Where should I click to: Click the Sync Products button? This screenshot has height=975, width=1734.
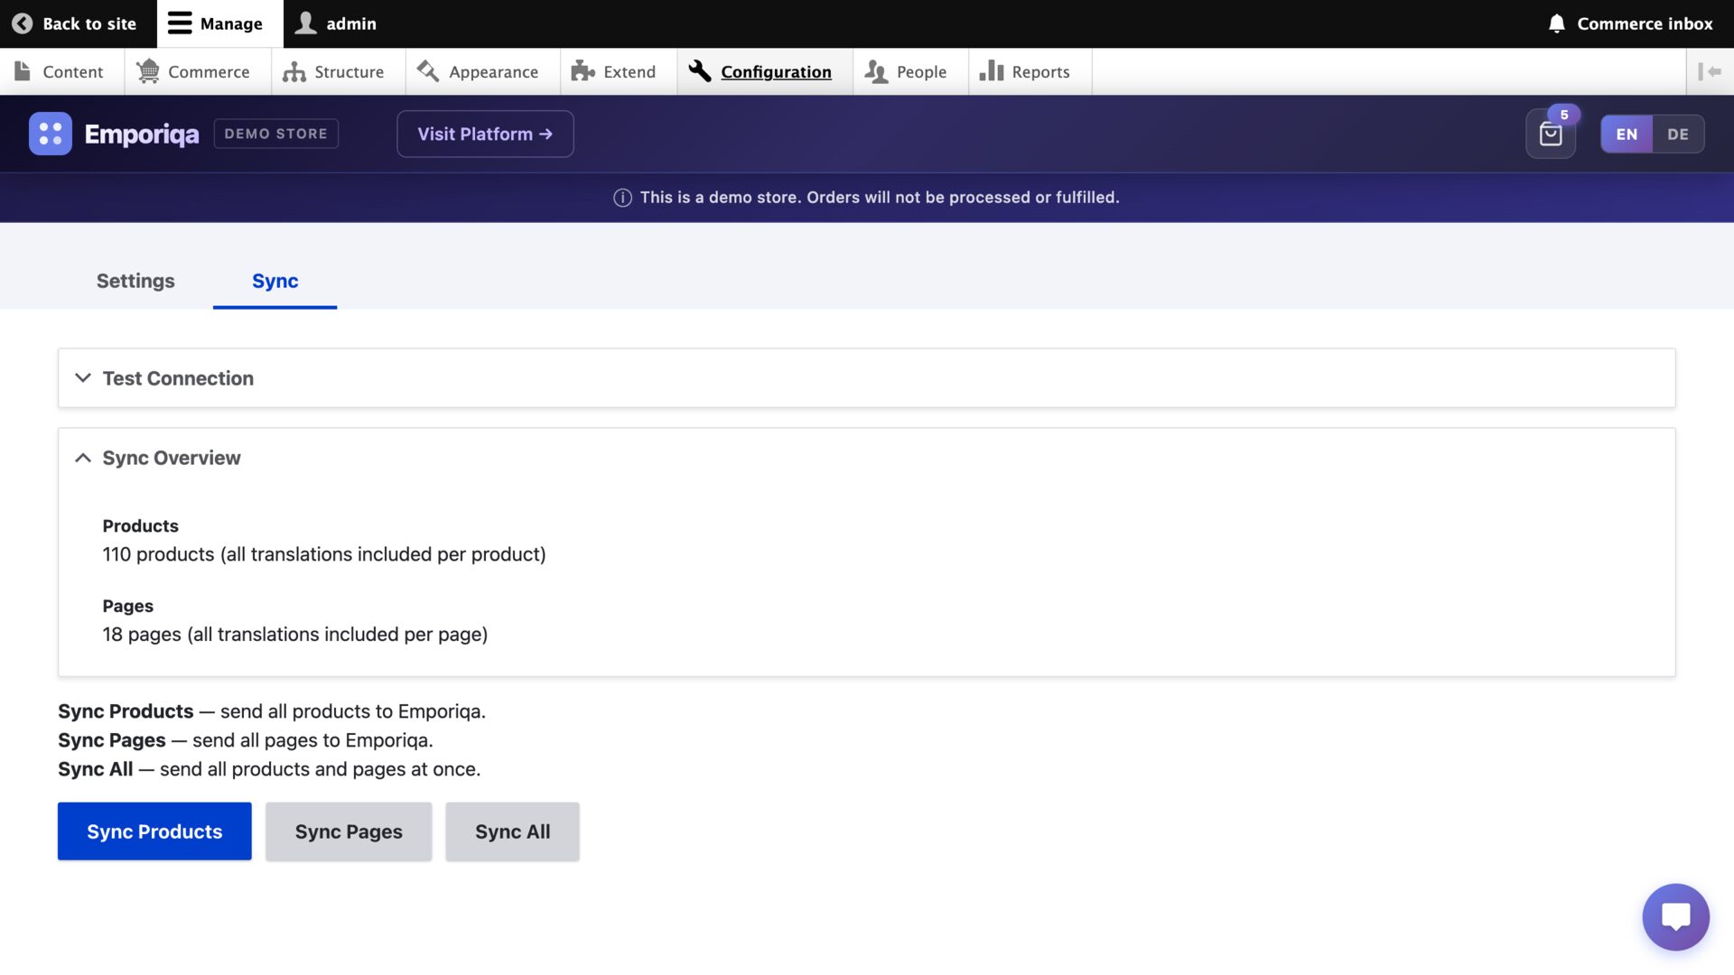point(154,831)
